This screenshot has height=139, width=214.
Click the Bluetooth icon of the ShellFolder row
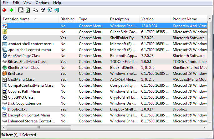coord(5,38)
